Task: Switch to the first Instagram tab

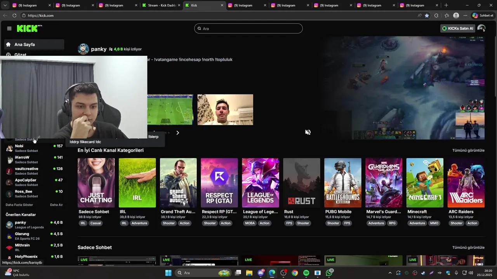Action: [x=31, y=5]
